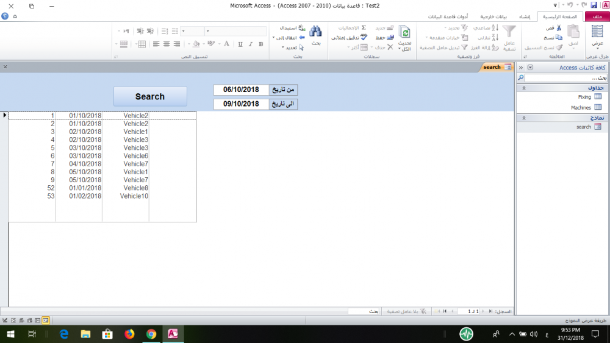The height and width of the screenshot is (343, 610).
Task: Toggle italic text formatting
Action: [250, 44]
